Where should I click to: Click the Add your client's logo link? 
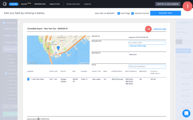[137, 46]
